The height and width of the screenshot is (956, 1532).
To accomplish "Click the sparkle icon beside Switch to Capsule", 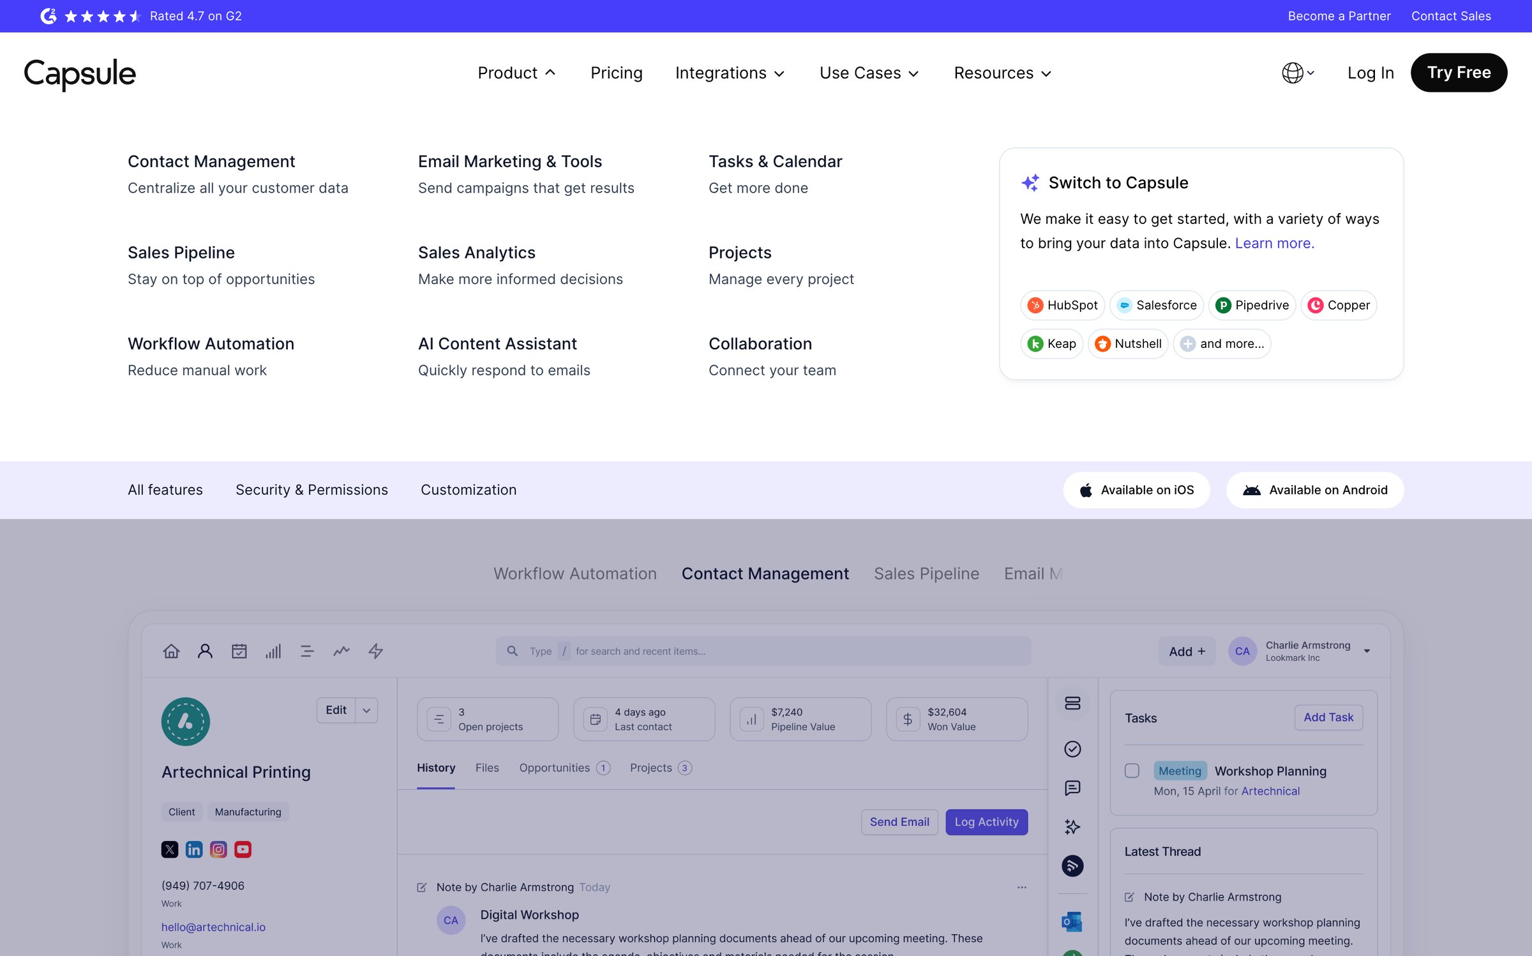I will (x=1030, y=183).
